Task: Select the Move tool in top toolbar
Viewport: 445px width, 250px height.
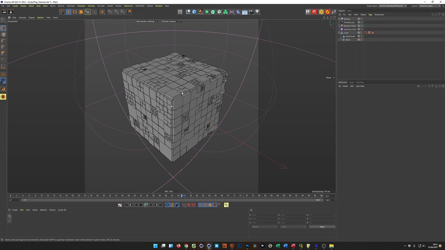Action: (x=69, y=12)
